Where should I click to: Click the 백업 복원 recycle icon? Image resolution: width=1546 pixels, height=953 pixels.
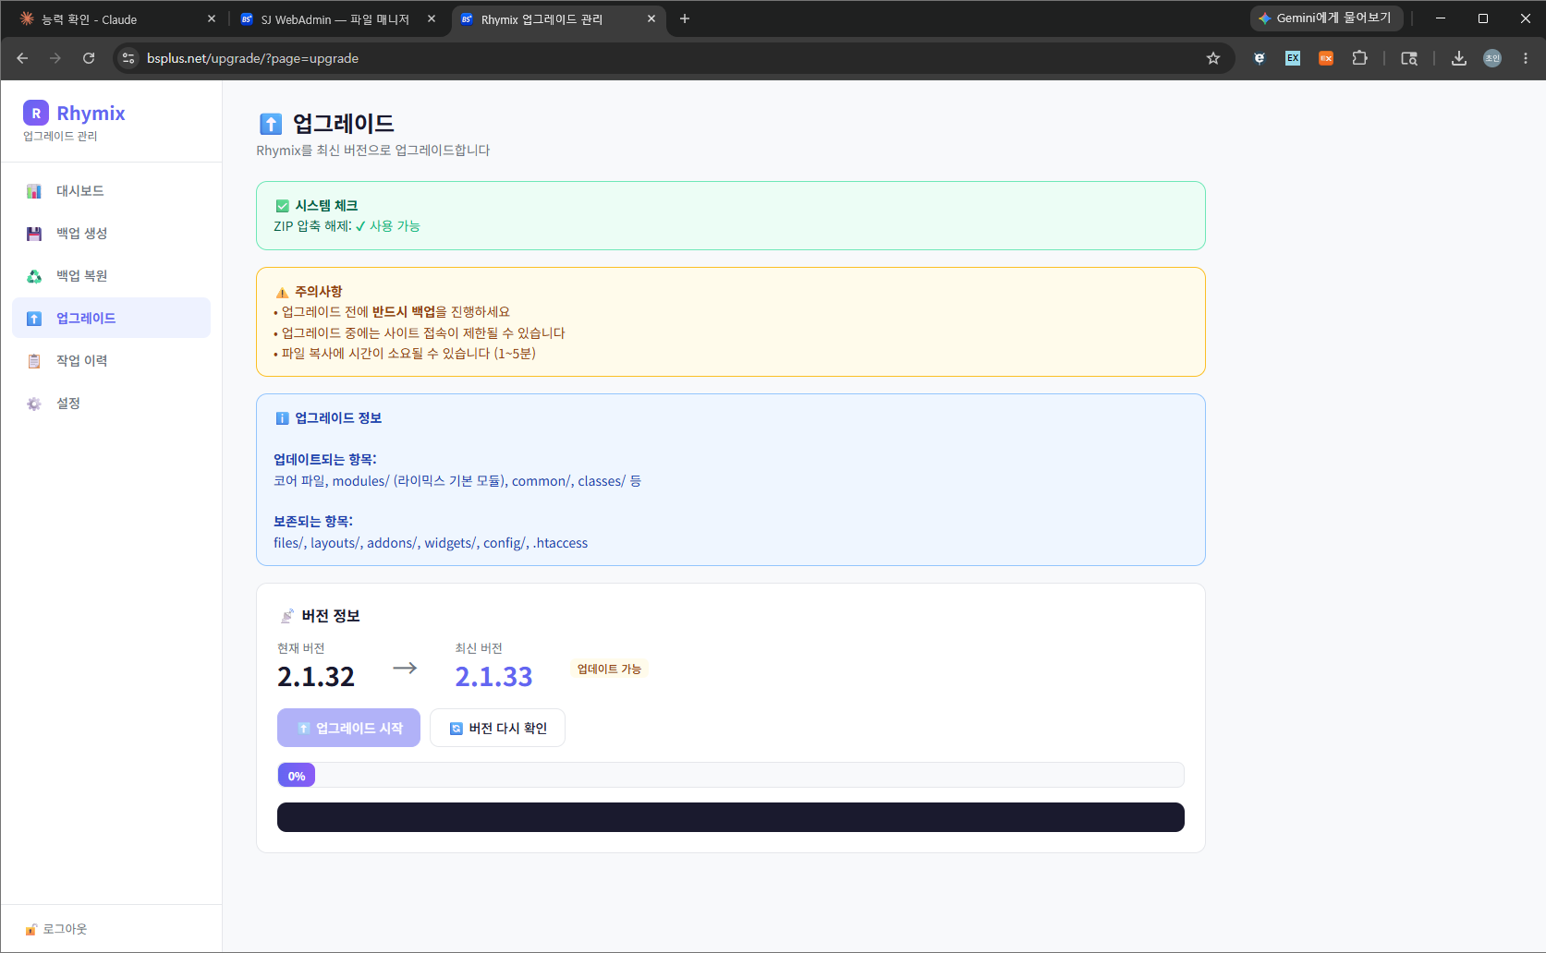(34, 276)
